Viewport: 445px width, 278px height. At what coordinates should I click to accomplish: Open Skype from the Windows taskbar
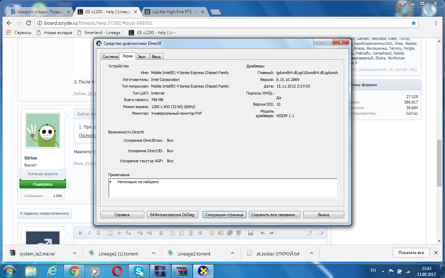138,270
